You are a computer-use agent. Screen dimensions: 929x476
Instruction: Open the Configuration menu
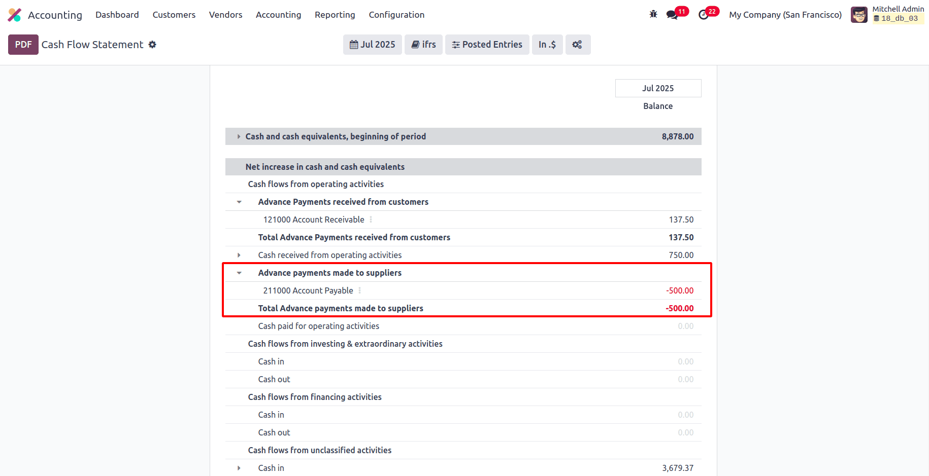coord(396,15)
